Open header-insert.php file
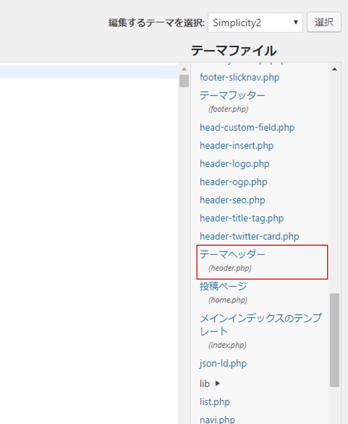 236,145
